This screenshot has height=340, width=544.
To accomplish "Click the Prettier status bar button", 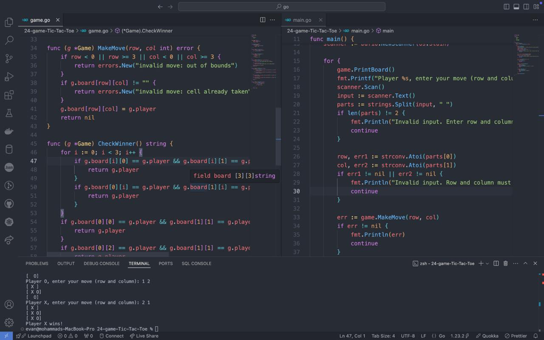I will tap(515, 336).
